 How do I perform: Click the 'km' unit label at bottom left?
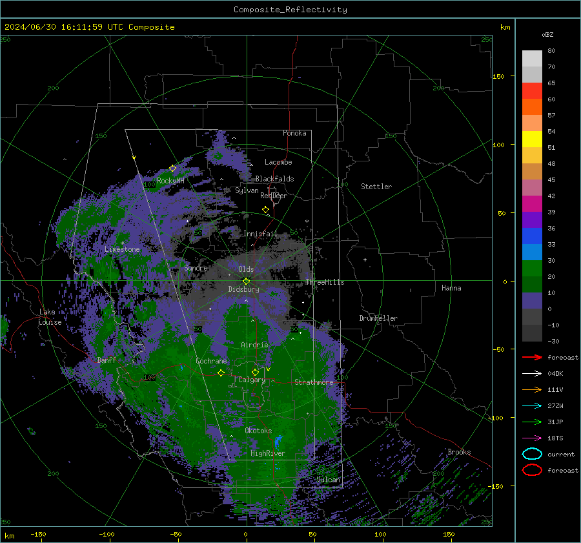[x=9, y=536]
